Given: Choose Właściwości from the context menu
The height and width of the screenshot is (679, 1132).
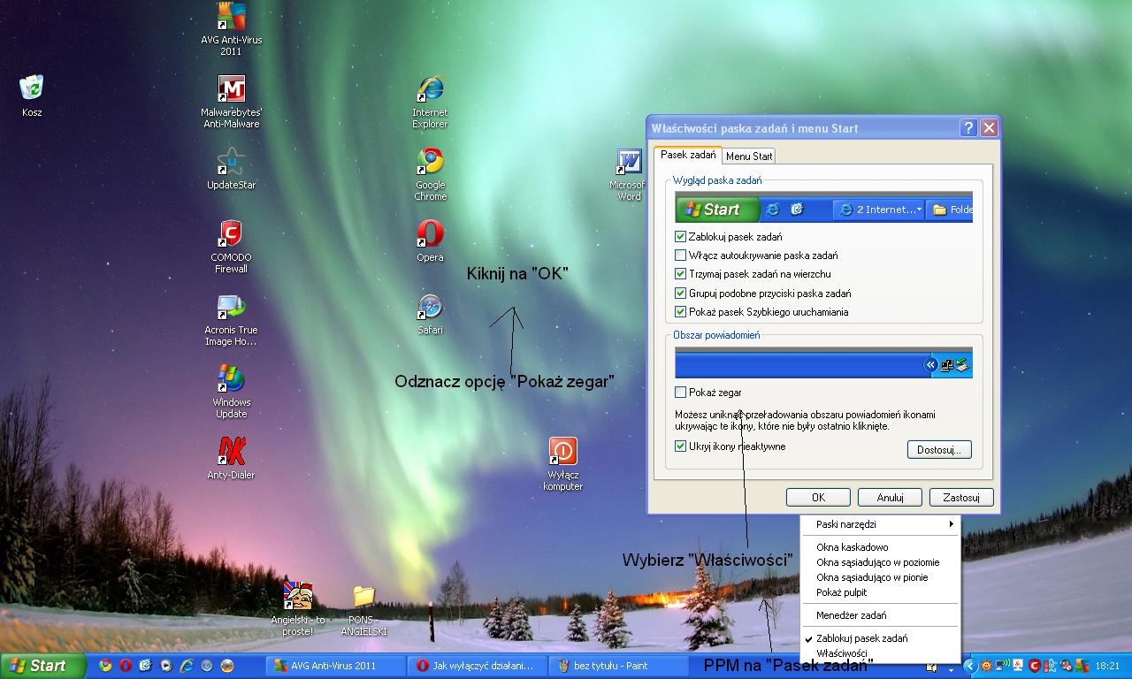Looking at the screenshot, I should (x=880, y=653).
